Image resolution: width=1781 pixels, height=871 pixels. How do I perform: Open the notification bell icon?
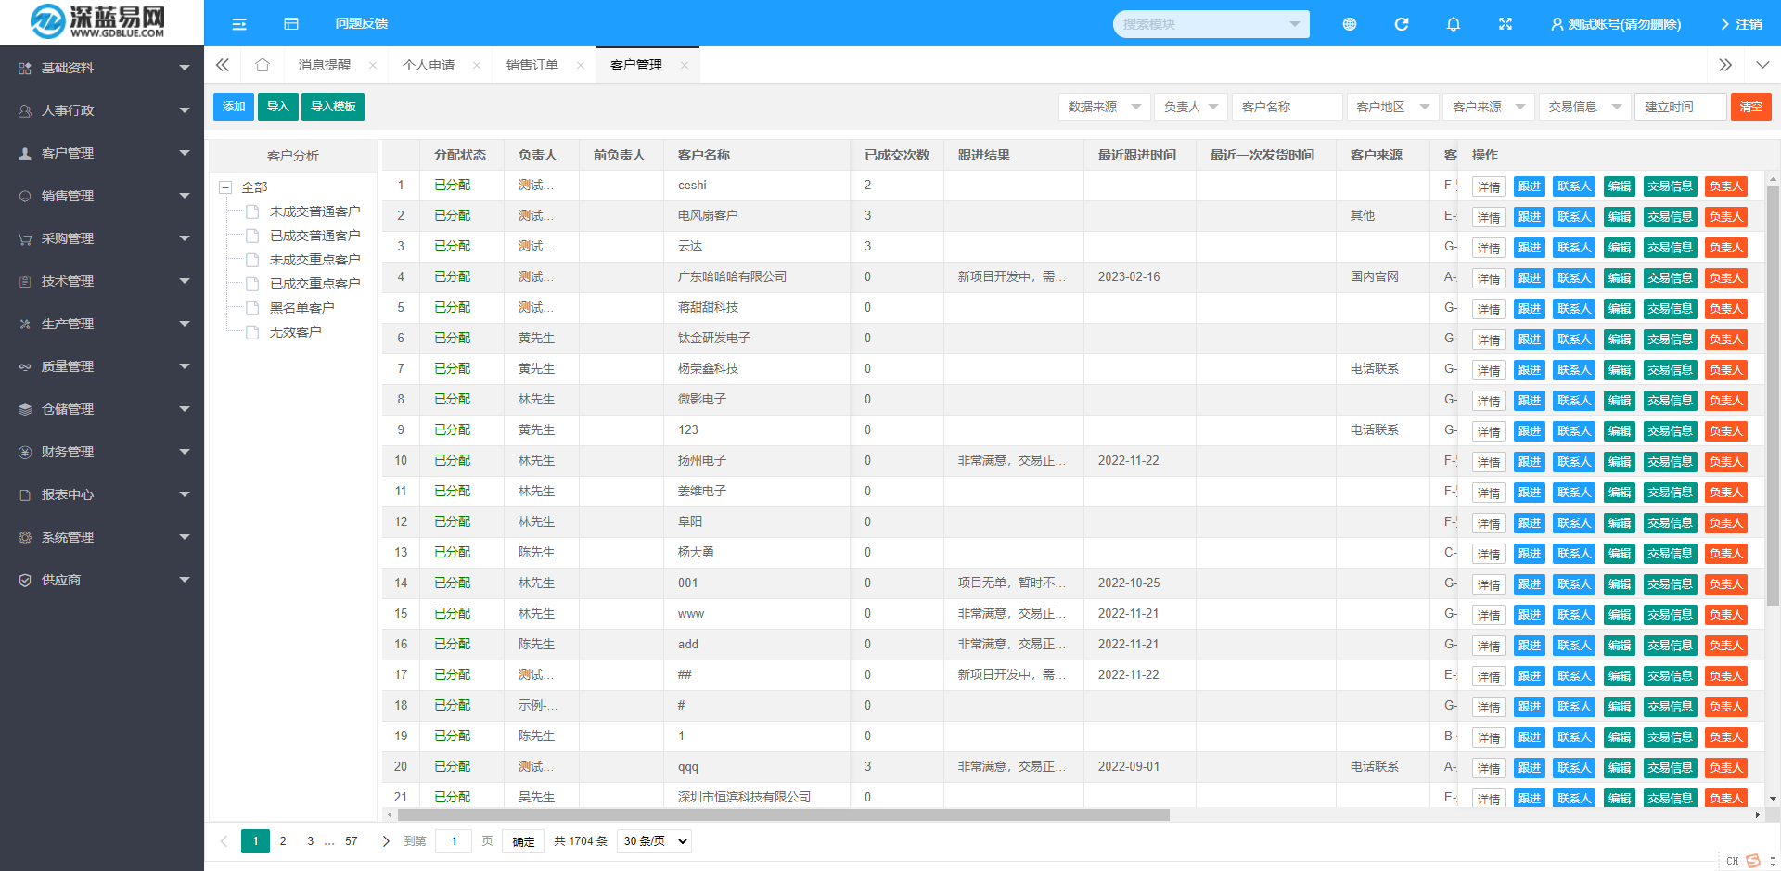(x=1454, y=24)
